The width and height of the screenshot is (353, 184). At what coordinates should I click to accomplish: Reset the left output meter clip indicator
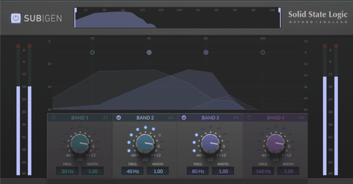coord(325,46)
